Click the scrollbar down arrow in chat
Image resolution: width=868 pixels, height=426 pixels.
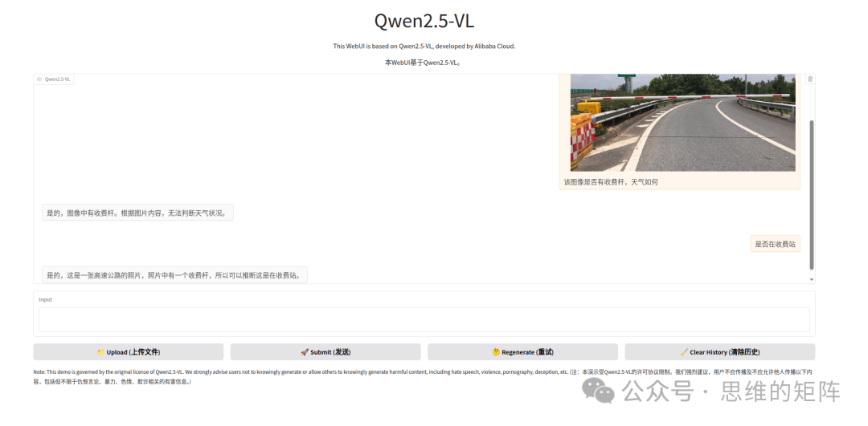pyautogui.click(x=812, y=279)
